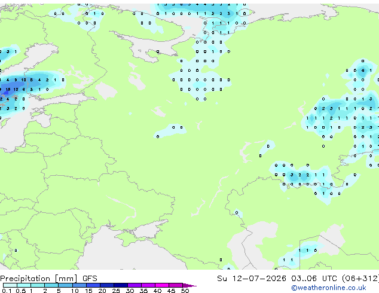
Task: Pick the 15–20 mm legend color swatch
Action: [x=93, y=285]
